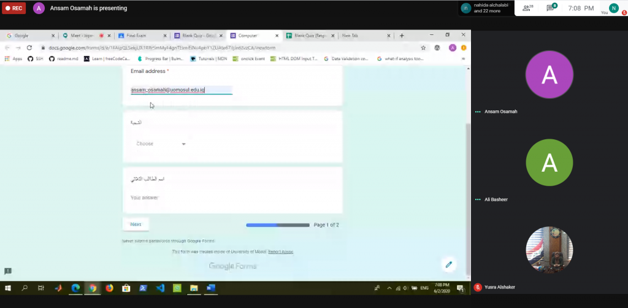Viewport: 628px width, 308px height.
Task: Open Visual Studio Code from the taskbar
Action: [x=160, y=288]
